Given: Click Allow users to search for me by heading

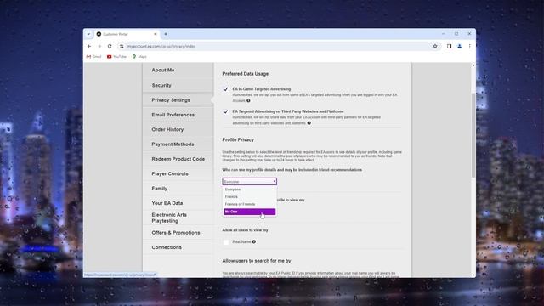Looking at the screenshot, I should [257, 261].
